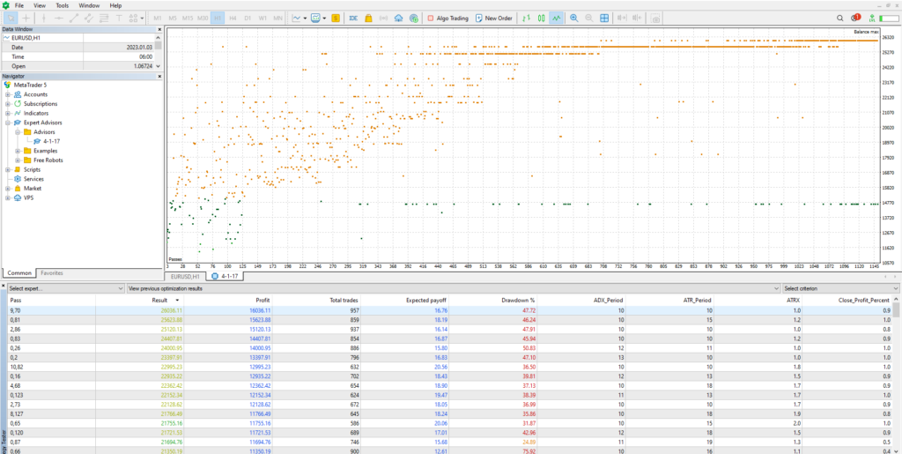Open the IDE MetaEditor icon

pyautogui.click(x=353, y=18)
